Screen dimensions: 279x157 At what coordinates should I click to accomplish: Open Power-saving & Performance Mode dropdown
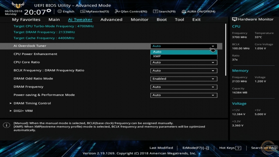coord(184,95)
